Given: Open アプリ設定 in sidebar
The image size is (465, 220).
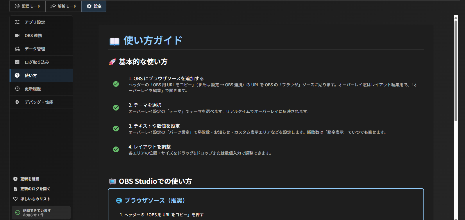Looking at the screenshot, I should coord(41,22).
